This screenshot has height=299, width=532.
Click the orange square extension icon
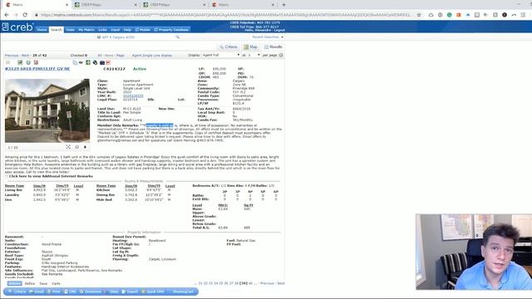click(x=458, y=15)
